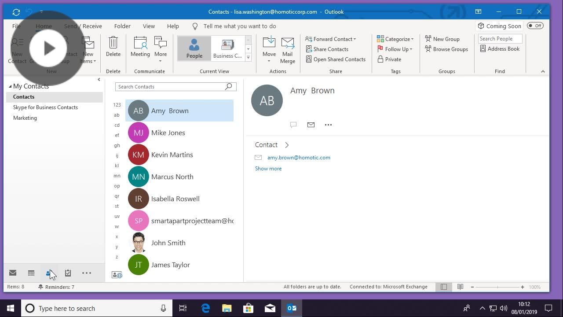Open Tasks from navigation bar

click(x=68, y=273)
